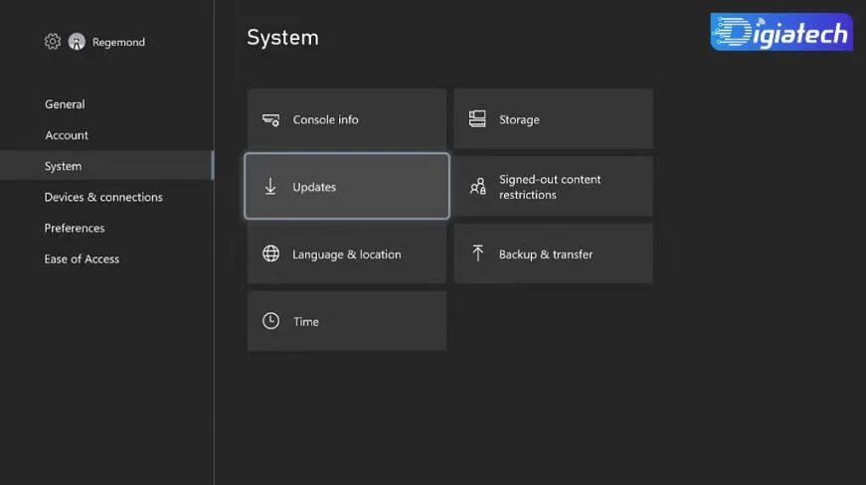
Task: Open the Updates tile
Action: point(347,187)
